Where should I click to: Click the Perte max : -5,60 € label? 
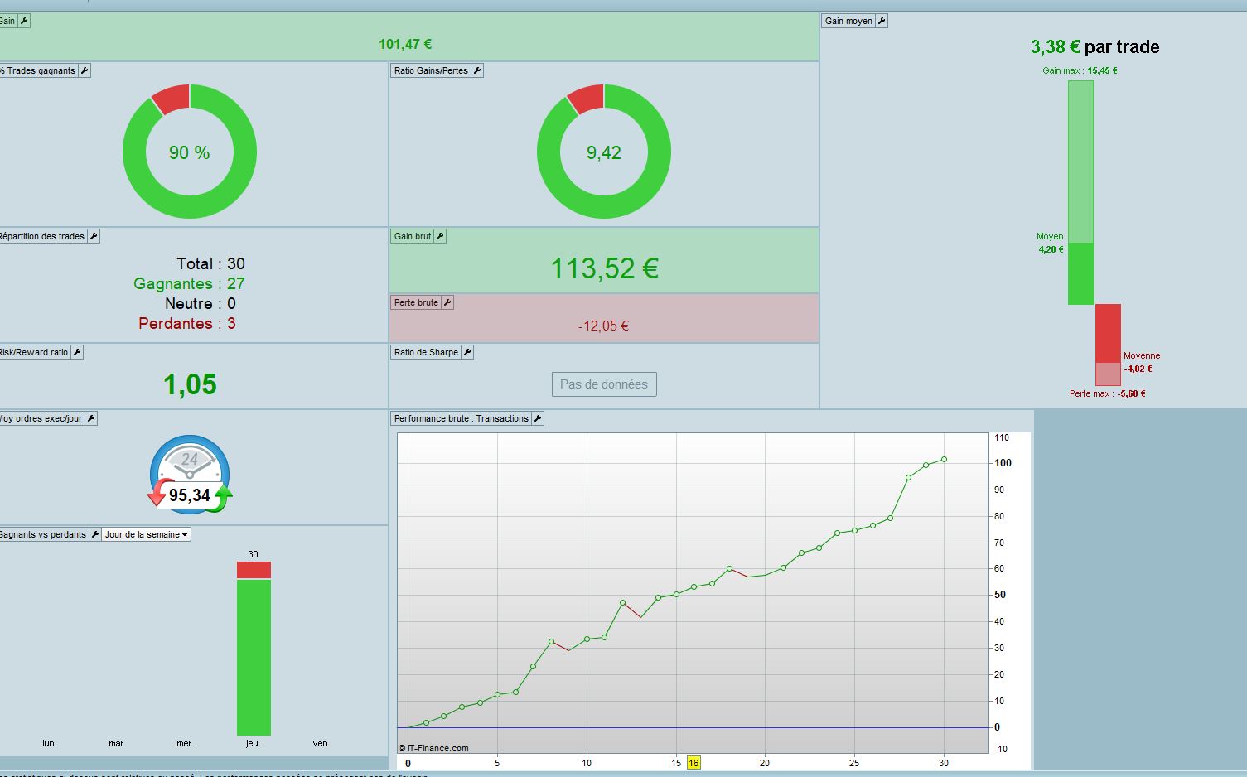1108,393
